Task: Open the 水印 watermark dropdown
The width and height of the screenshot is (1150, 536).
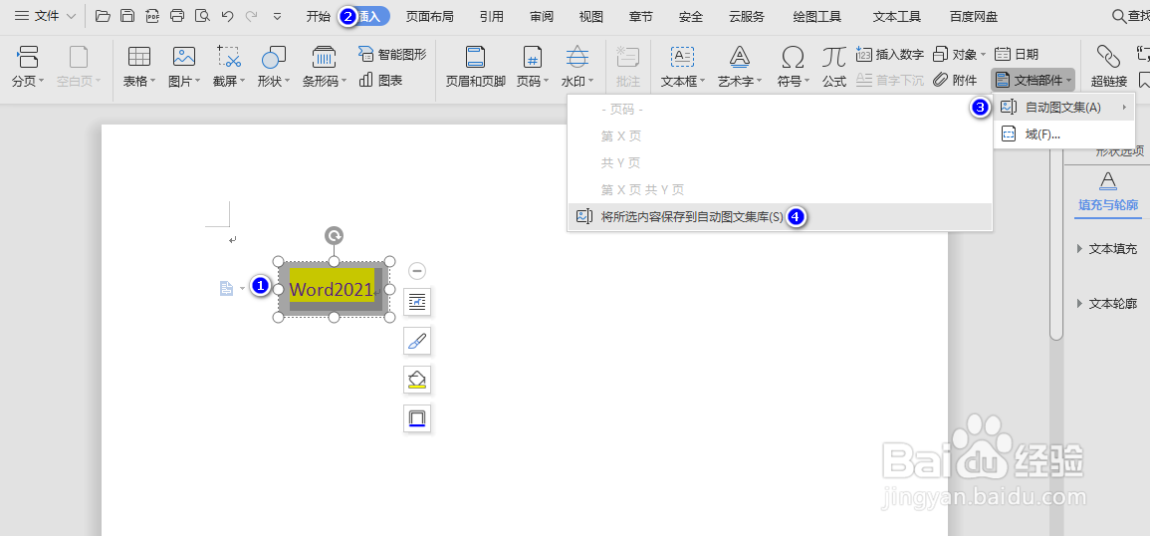Action: pos(577,66)
